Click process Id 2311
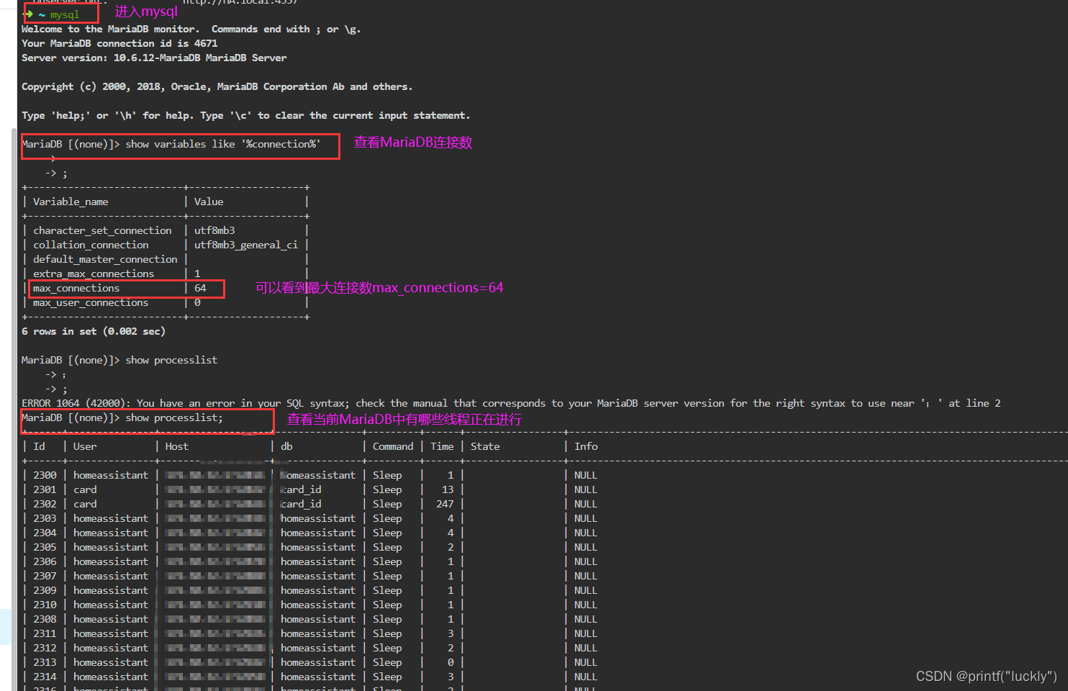 point(45,633)
